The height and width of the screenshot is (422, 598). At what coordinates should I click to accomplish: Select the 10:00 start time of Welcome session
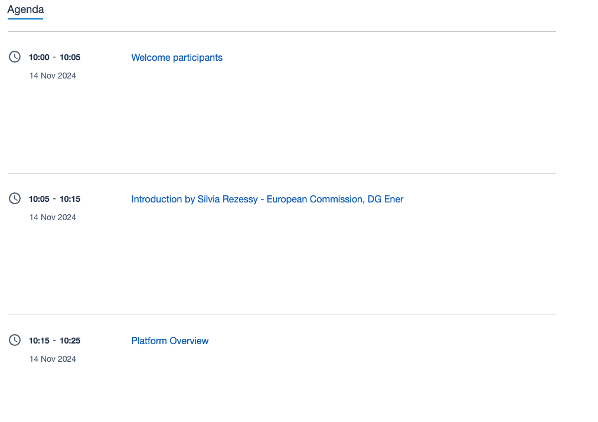(39, 57)
